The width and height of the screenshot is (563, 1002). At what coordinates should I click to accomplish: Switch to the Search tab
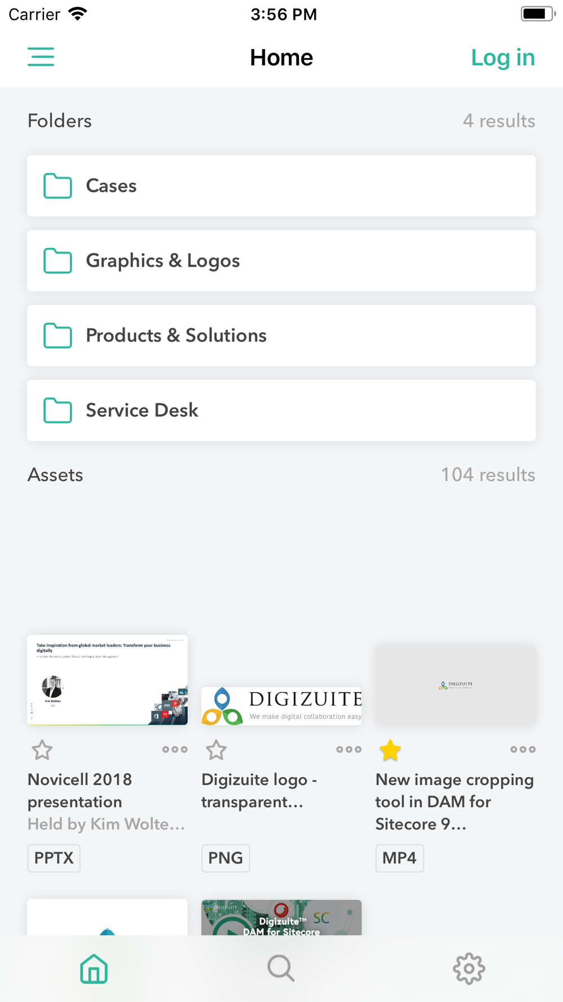(281, 969)
